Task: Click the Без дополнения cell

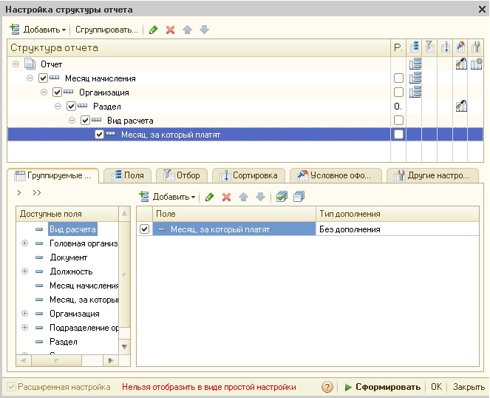Action: coord(397,229)
